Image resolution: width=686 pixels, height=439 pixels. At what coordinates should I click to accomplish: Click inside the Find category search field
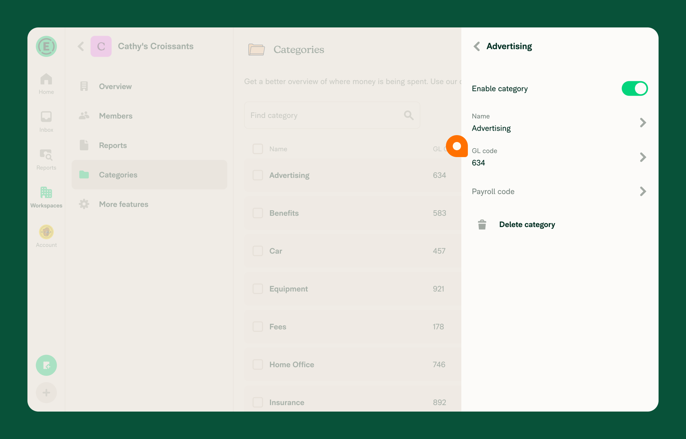point(326,115)
